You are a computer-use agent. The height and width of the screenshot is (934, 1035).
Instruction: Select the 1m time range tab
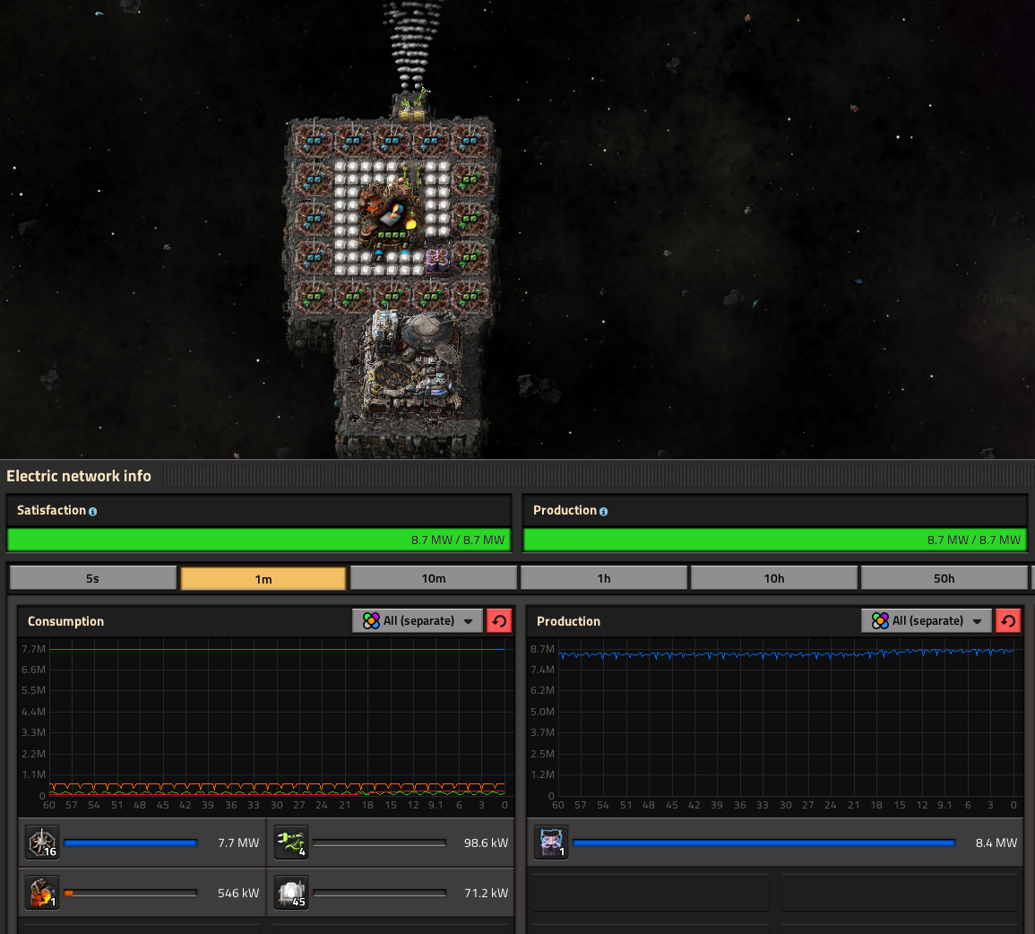(x=263, y=579)
